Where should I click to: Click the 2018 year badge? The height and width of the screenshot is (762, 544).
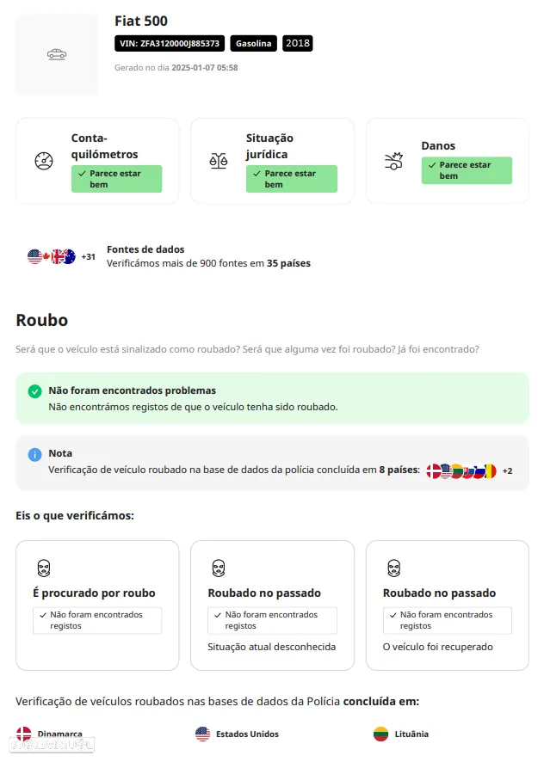pyautogui.click(x=298, y=43)
